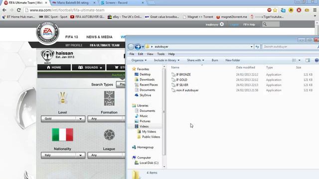Open the SQUADS menu button

(x=89, y=68)
